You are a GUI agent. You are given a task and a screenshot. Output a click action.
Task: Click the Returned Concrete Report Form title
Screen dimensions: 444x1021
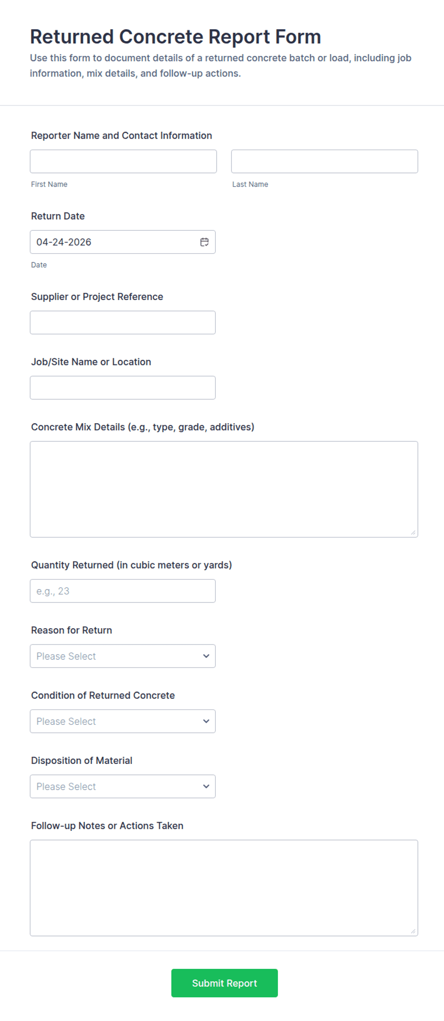click(176, 36)
